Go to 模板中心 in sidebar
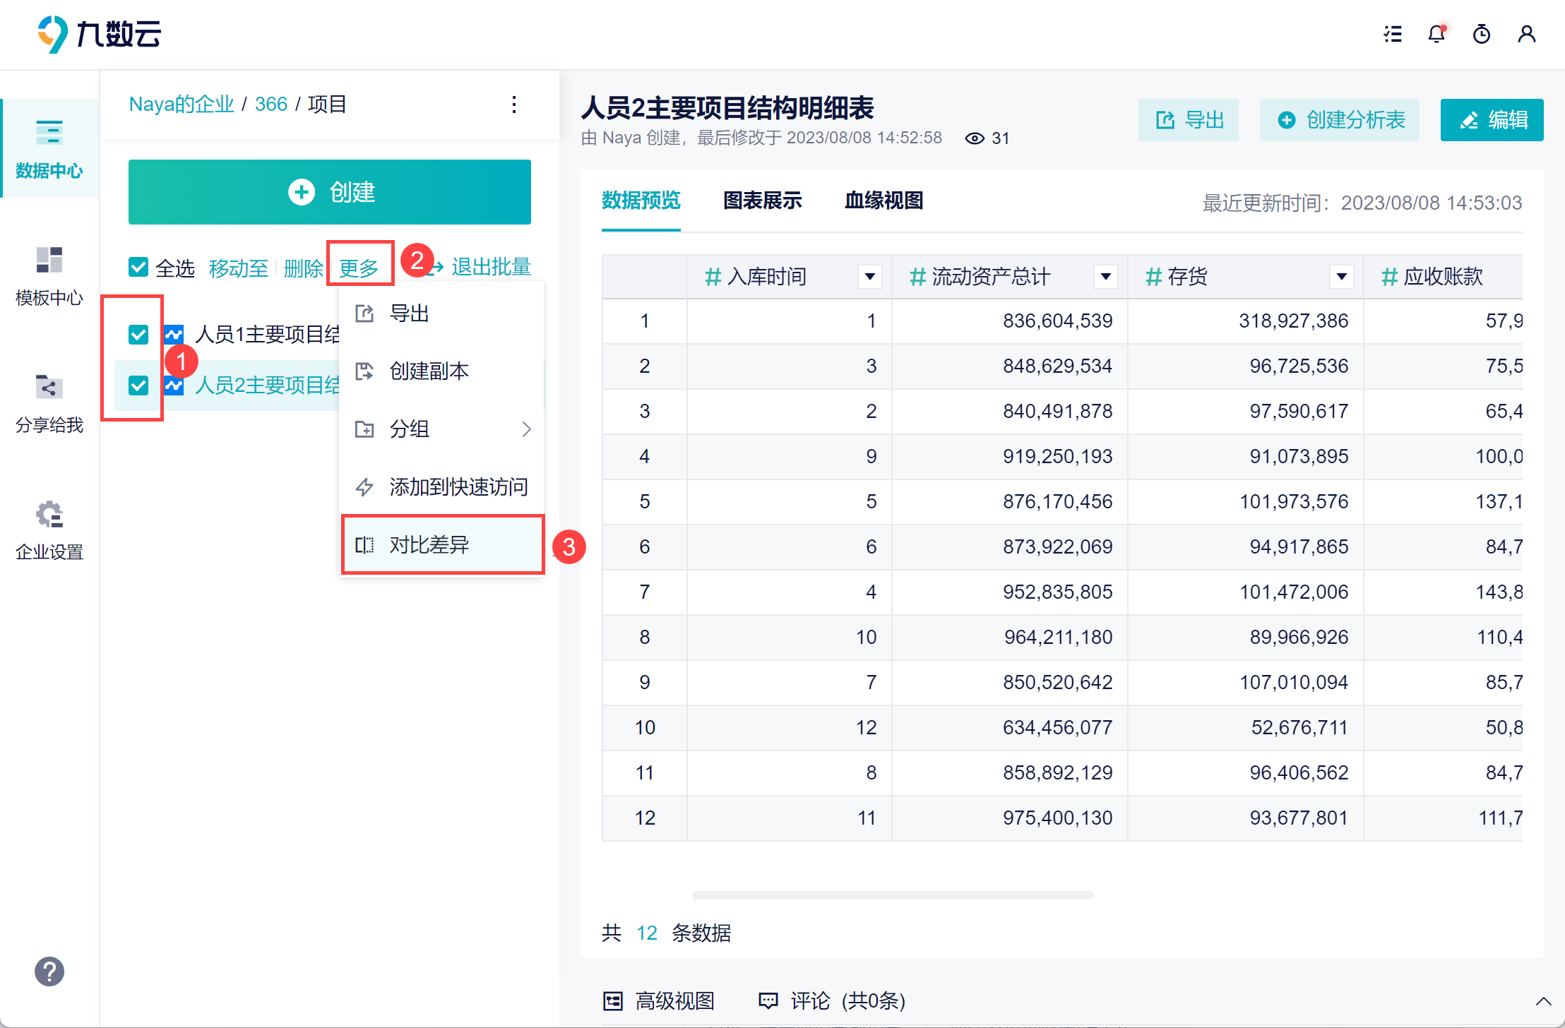 click(49, 275)
